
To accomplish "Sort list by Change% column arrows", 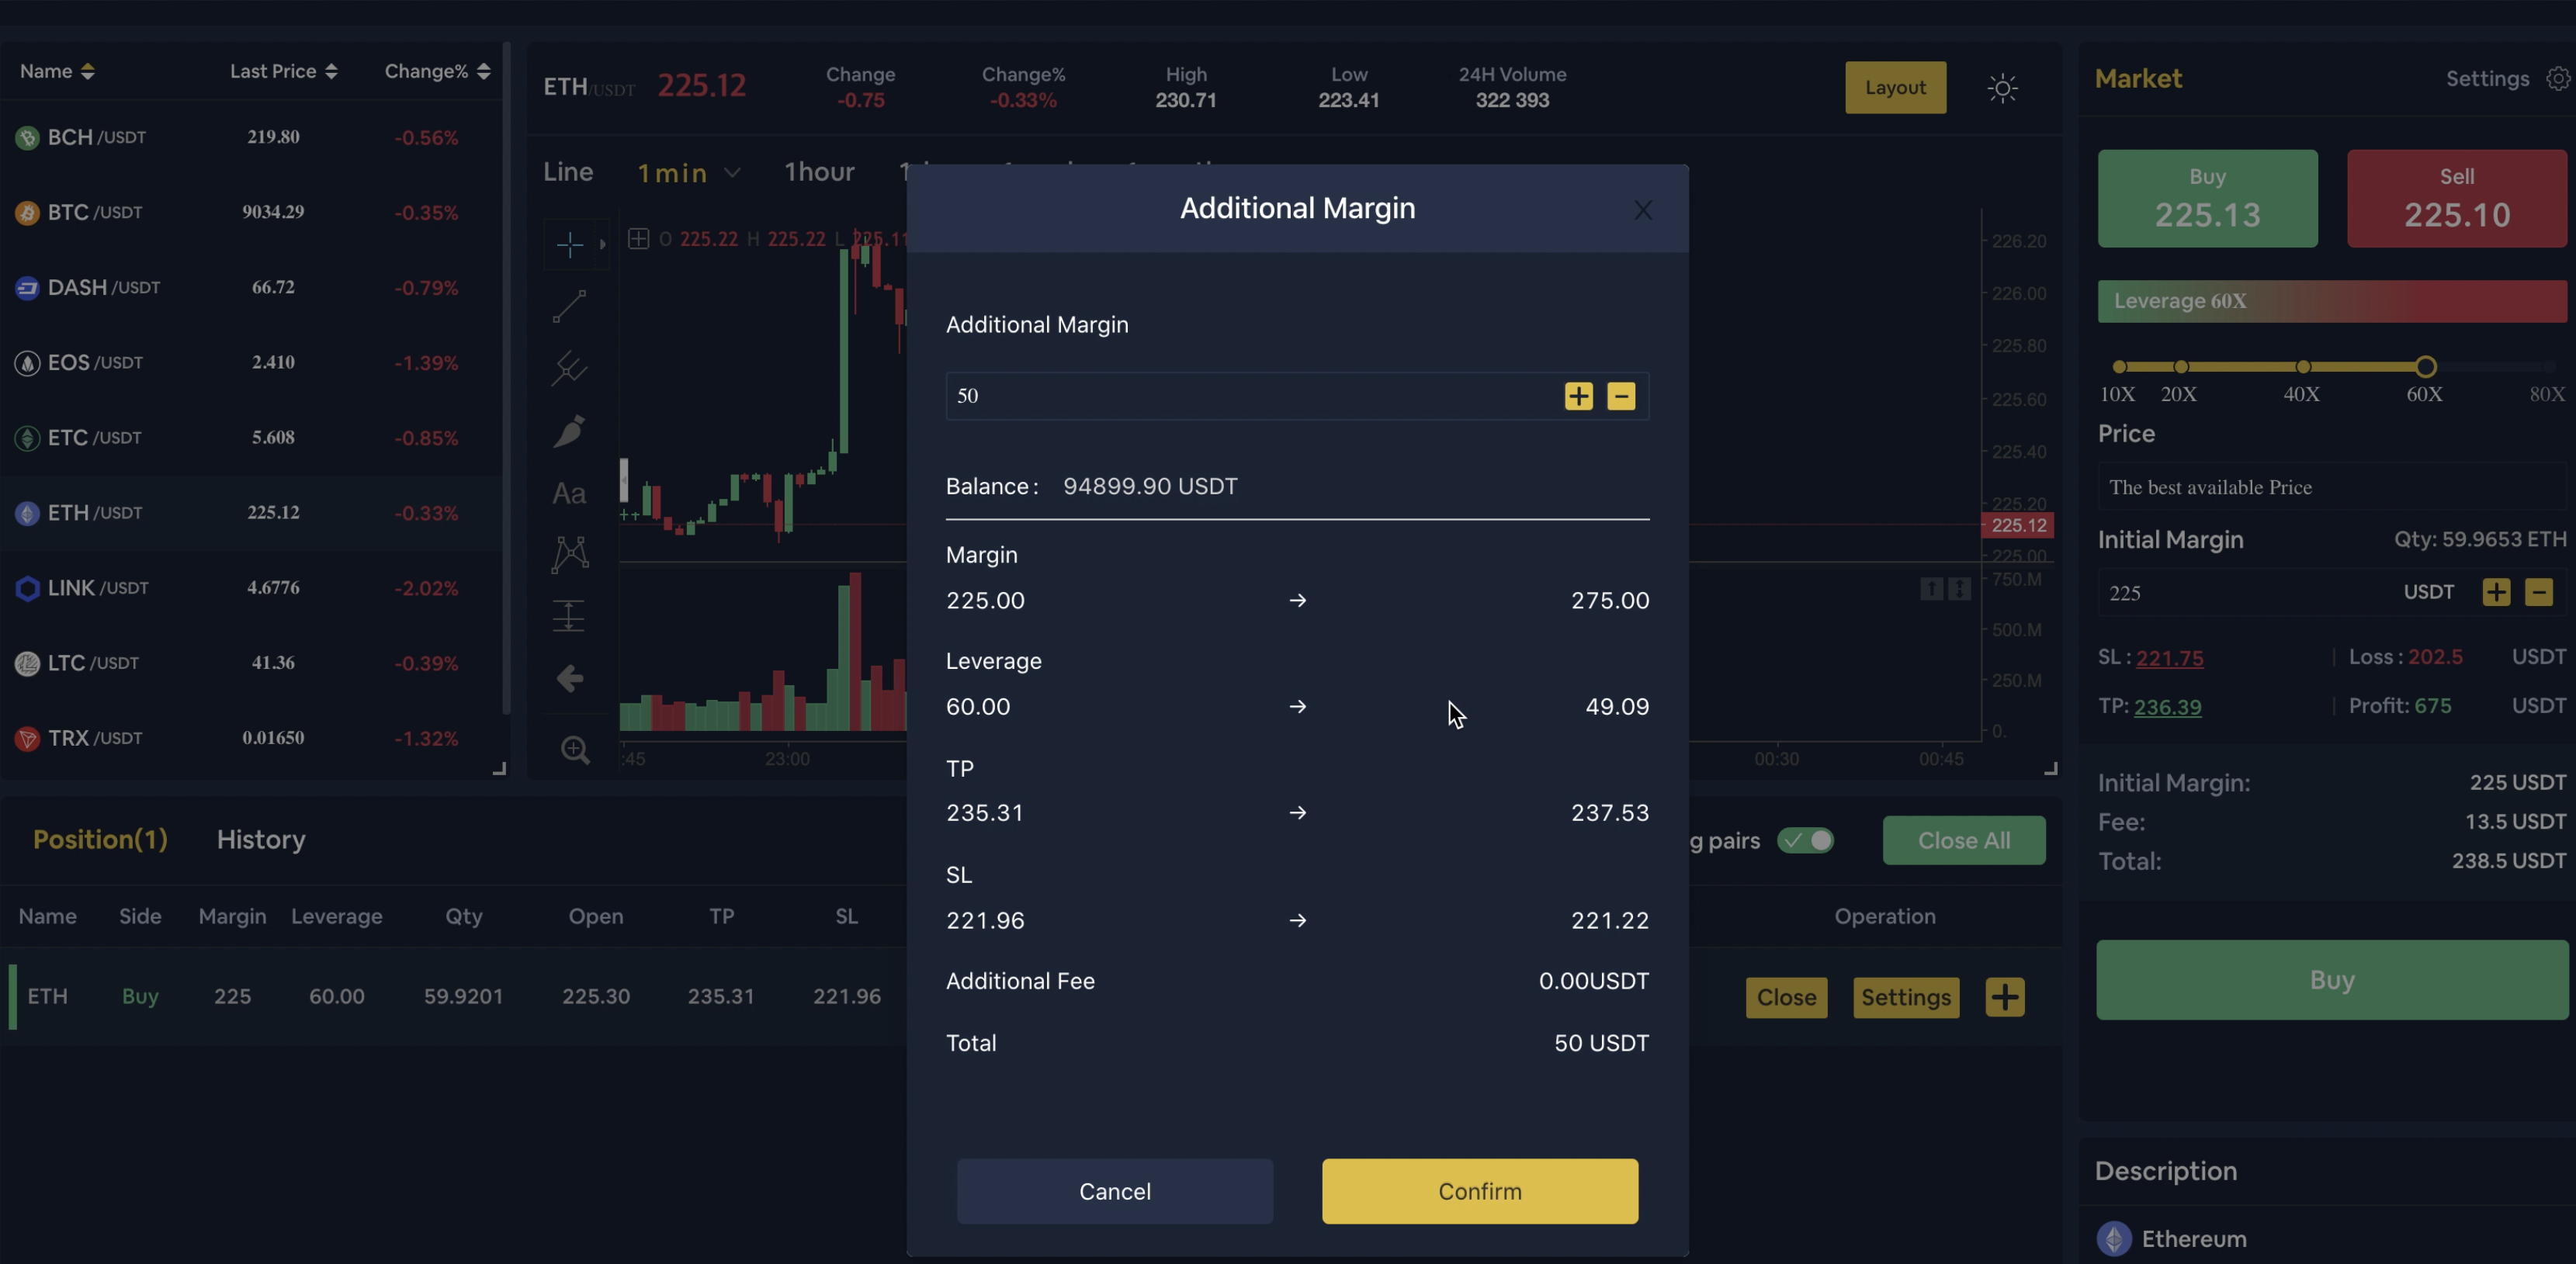I will click(484, 71).
